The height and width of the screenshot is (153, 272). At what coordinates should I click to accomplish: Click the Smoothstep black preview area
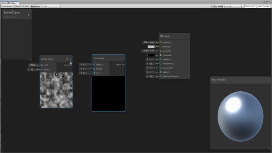pos(108,93)
